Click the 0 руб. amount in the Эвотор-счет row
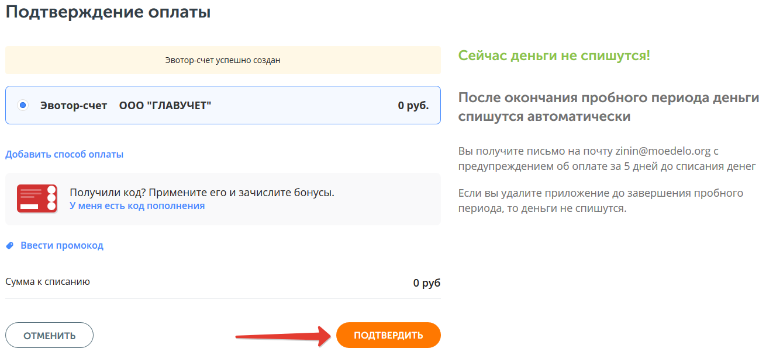The image size is (766, 352). tap(413, 106)
